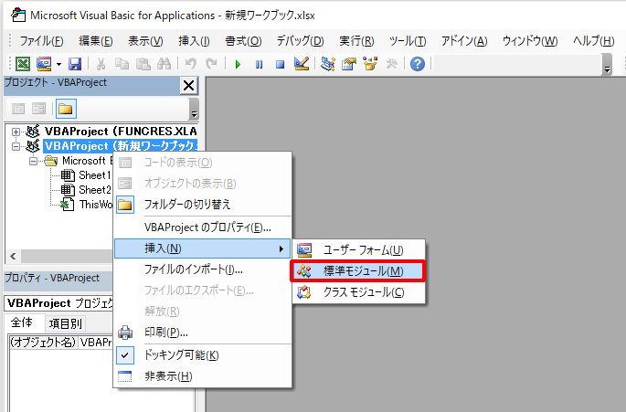Click the Insert UserForm toolbar icon
The width and height of the screenshot is (626, 412).
click(x=44, y=64)
